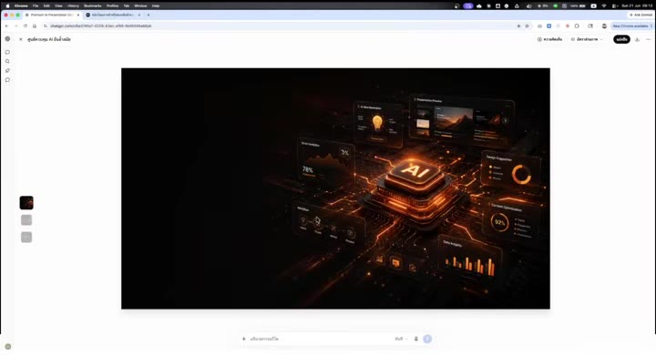Click the third sidebar icon below search
Screen dimensions: 656x355
[7, 71]
